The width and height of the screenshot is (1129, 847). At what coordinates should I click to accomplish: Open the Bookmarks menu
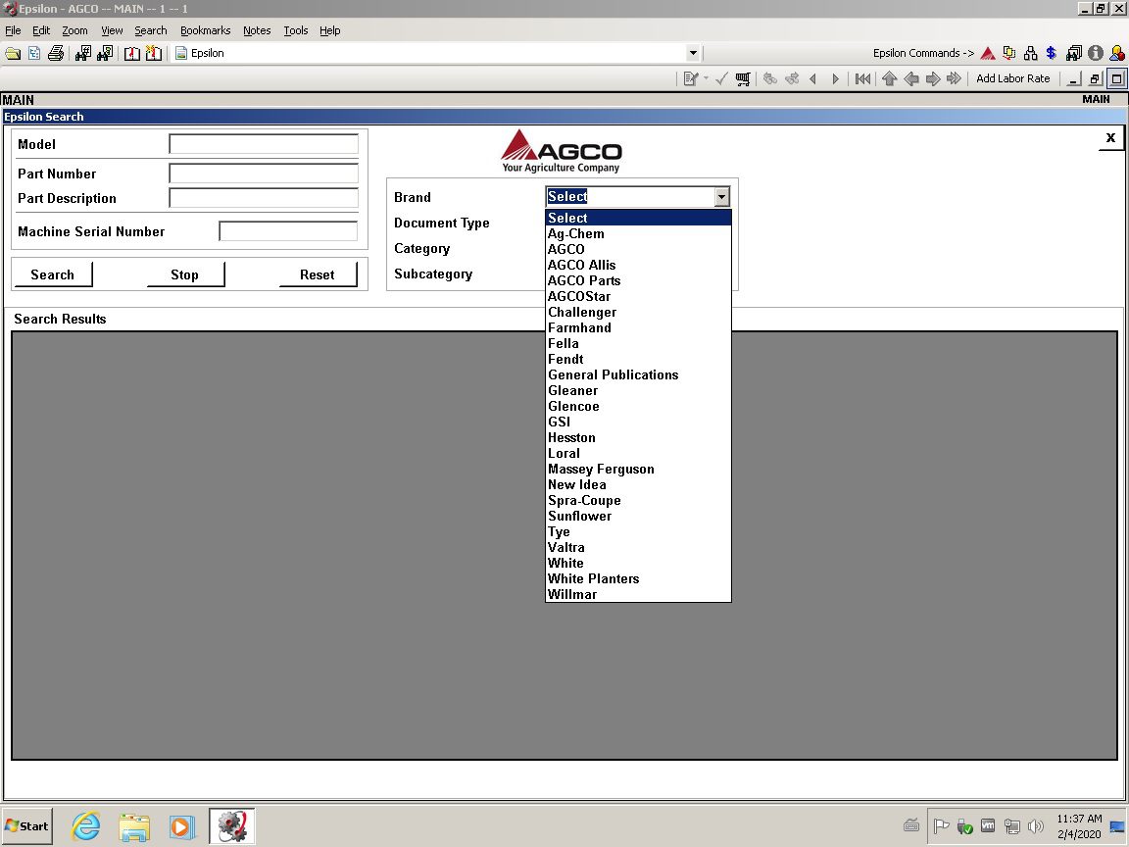[205, 30]
